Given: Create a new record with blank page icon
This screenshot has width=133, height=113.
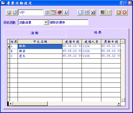Looking at the screenshot, I should tap(80, 12).
